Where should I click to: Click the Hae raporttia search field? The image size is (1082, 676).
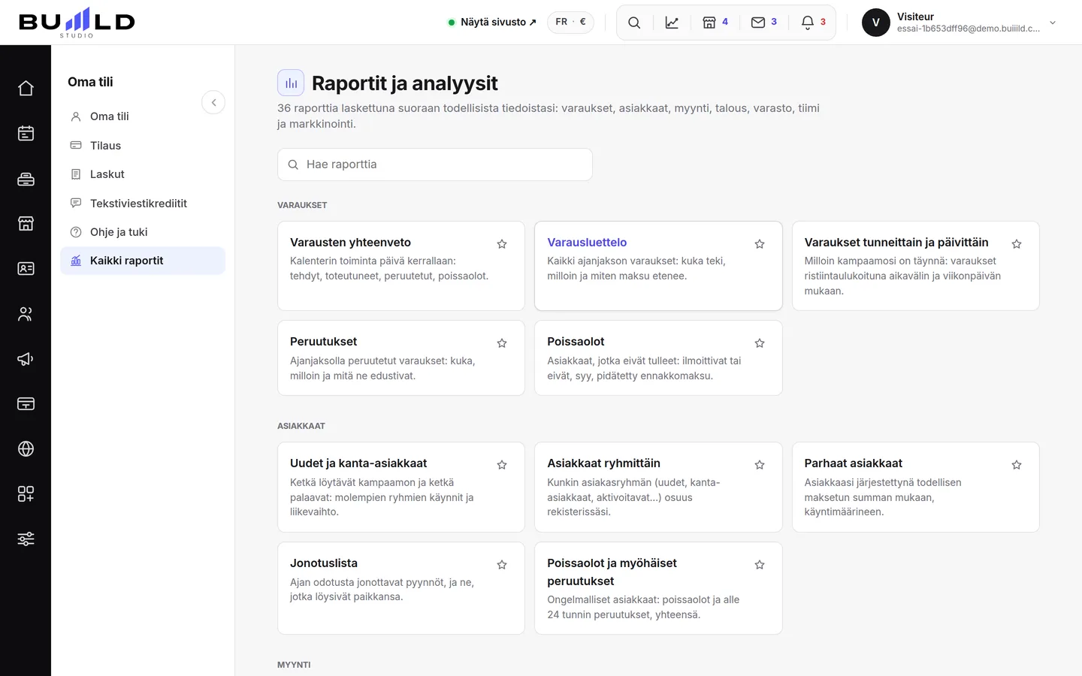[x=435, y=164]
